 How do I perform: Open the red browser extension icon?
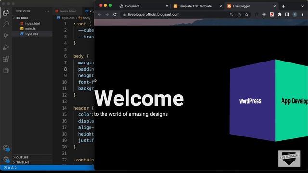[x=271, y=15]
